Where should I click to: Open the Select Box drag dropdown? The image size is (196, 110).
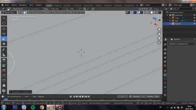(x=57, y=9)
